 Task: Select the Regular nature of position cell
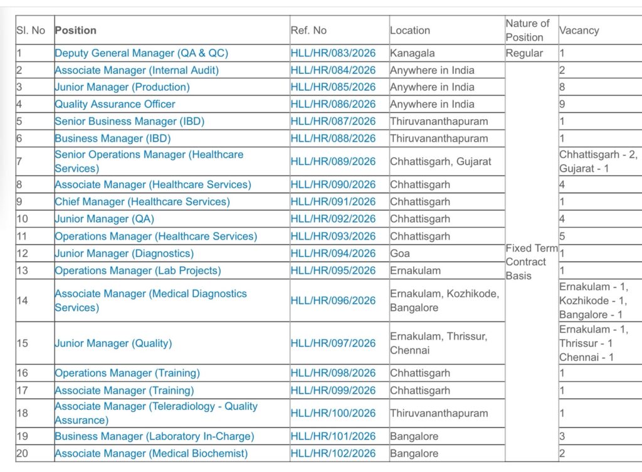click(532, 53)
